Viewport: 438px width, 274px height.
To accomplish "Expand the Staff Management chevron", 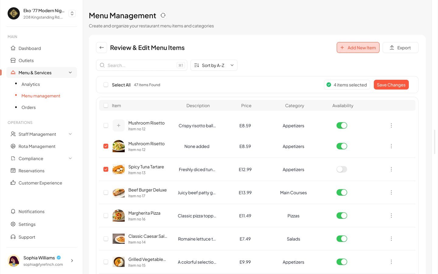I will pyautogui.click(x=70, y=134).
